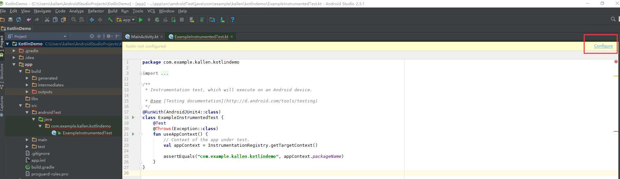The image size is (620, 179).
Task: Select build.gradle file in project tree
Action: coord(43,167)
